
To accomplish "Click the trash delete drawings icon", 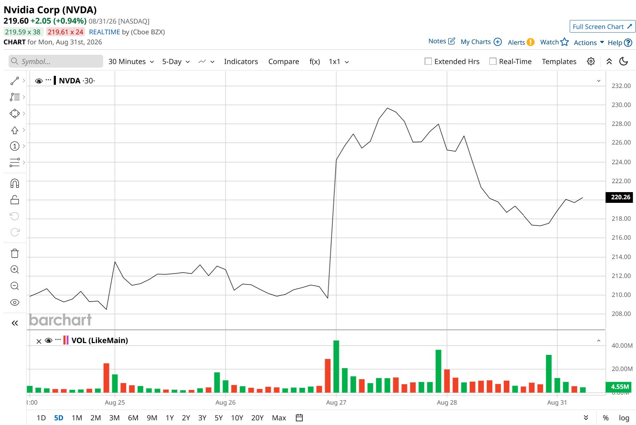I will (x=15, y=253).
